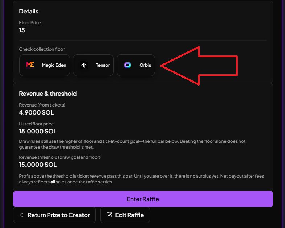The height and width of the screenshot is (228, 285).
Task: Select the SOL value under Revenue threshold
Action: [38, 165]
